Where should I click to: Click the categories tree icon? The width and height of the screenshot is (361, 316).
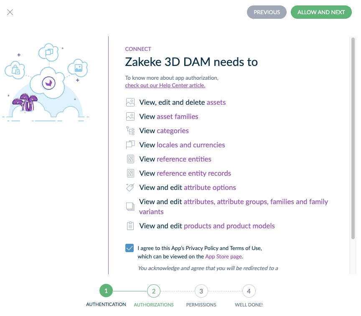coord(130,131)
